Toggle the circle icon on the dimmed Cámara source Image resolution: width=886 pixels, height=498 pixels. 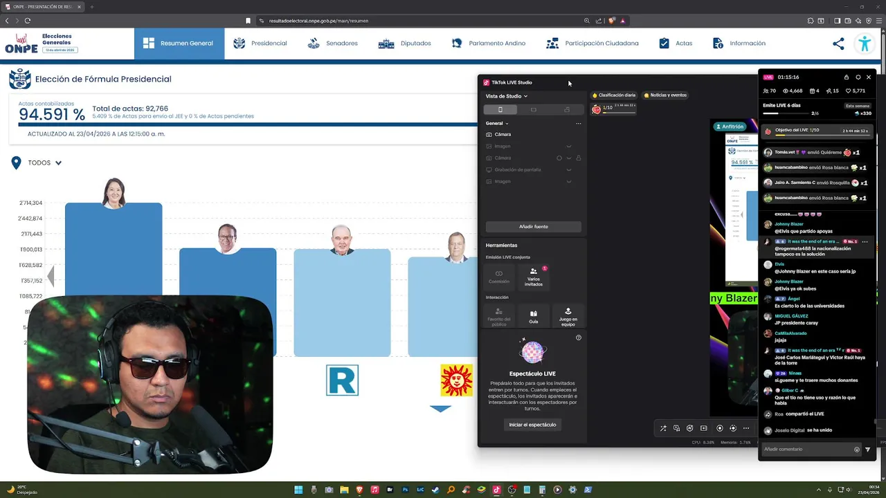(559, 158)
